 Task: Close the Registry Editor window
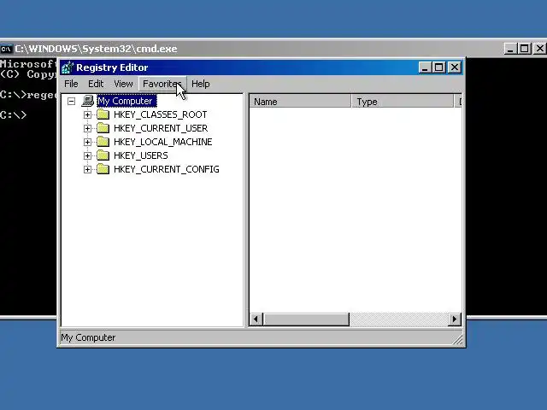455,67
